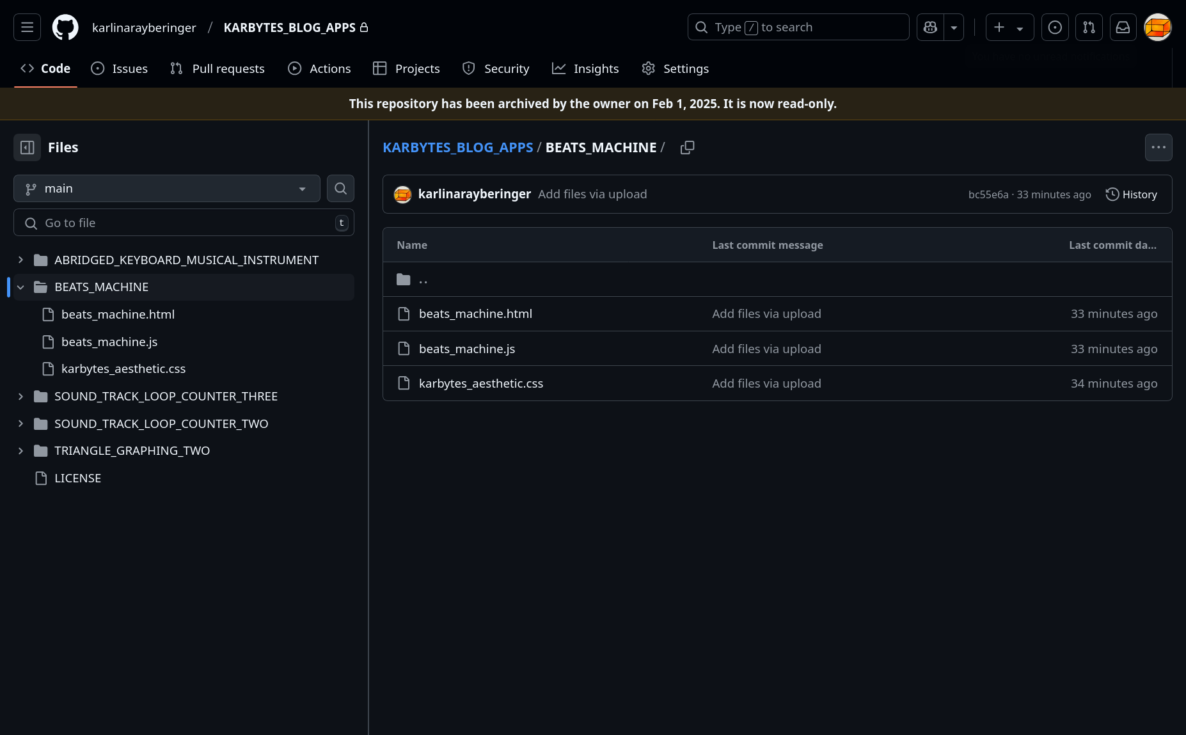Open the Copilot icon button
Image resolution: width=1186 pixels, height=735 pixels.
[930, 27]
